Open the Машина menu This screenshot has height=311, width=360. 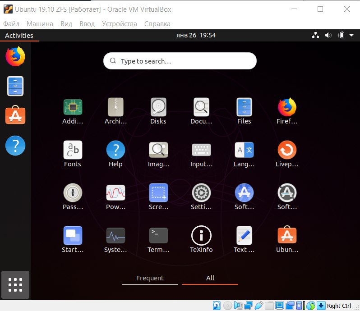(x=40, y=24)
